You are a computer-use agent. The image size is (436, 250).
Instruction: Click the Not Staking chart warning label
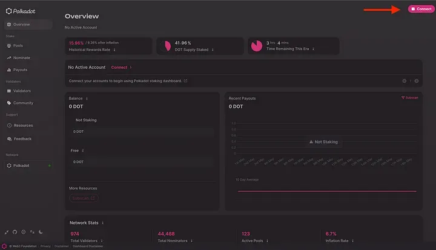click(x=323, y=142)
